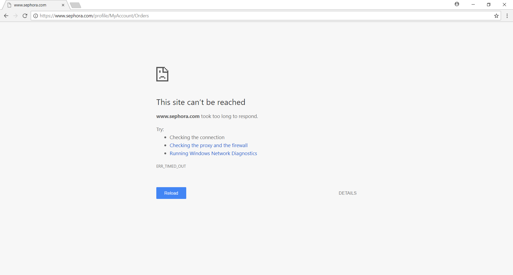
Task: Close the browser window
Action: pos(504,5)
